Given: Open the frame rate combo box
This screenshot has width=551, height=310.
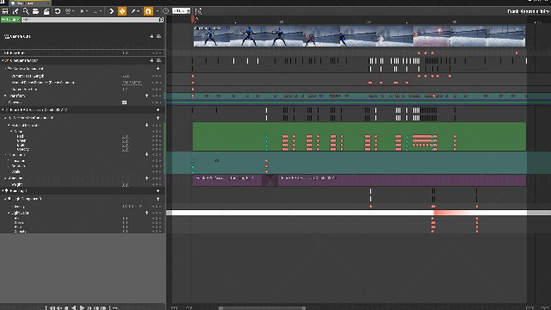Looking at the screenshot, I should tap(181, 11).
